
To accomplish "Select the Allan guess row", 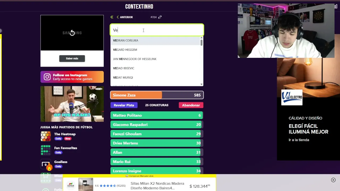I will coord(157,153).
